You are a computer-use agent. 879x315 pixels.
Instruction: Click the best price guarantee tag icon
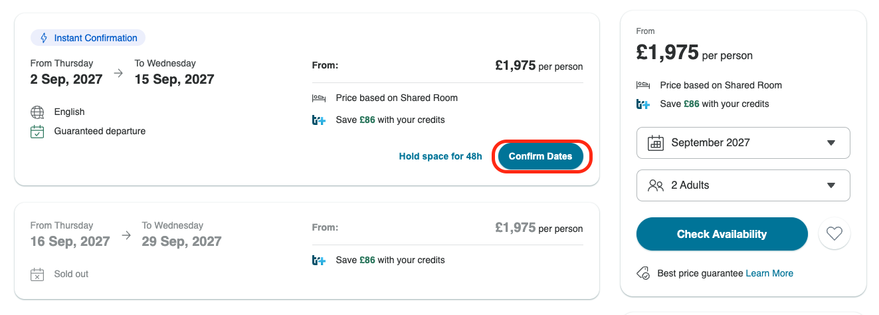tap(643, 273)
